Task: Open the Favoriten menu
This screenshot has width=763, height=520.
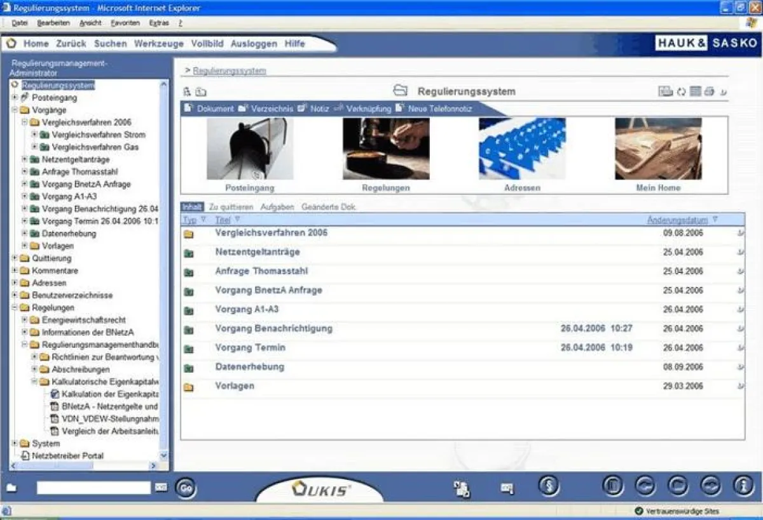Action: click(x=125, y=23)
